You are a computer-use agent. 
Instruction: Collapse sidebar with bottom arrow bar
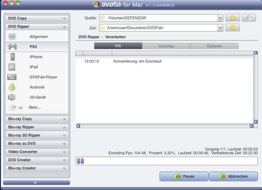coord(37,183)
